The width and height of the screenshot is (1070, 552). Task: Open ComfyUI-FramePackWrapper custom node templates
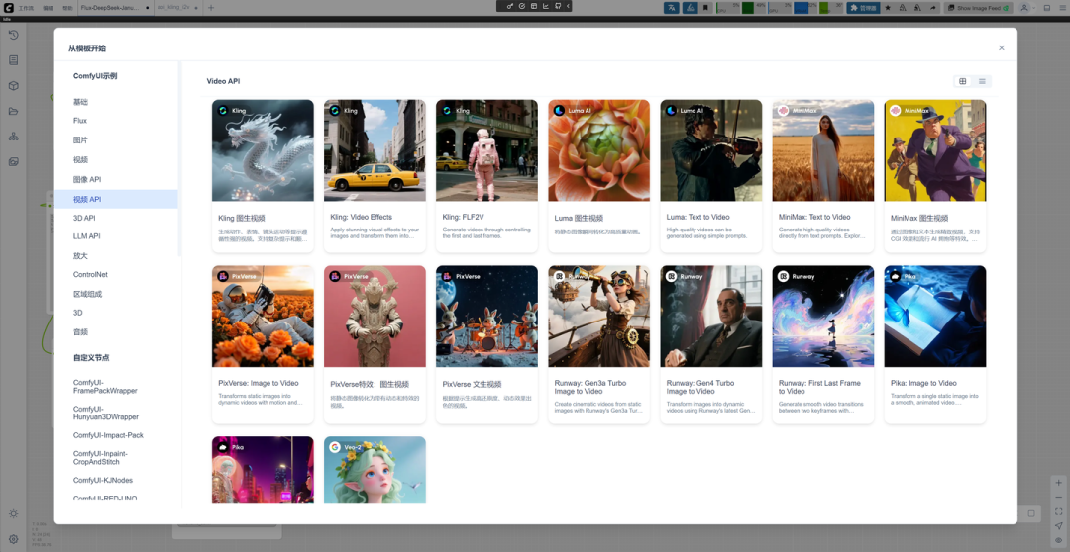(116, 387)
